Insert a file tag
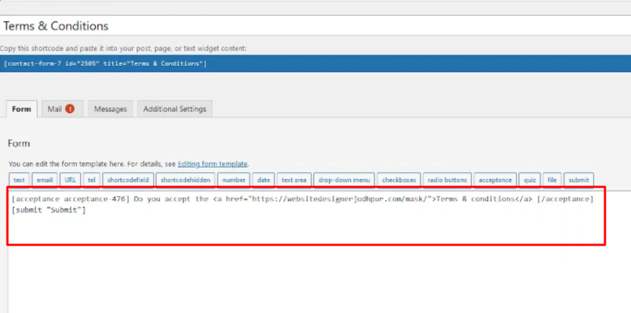This screenshot has height=313, width=631. pos(552,180)
